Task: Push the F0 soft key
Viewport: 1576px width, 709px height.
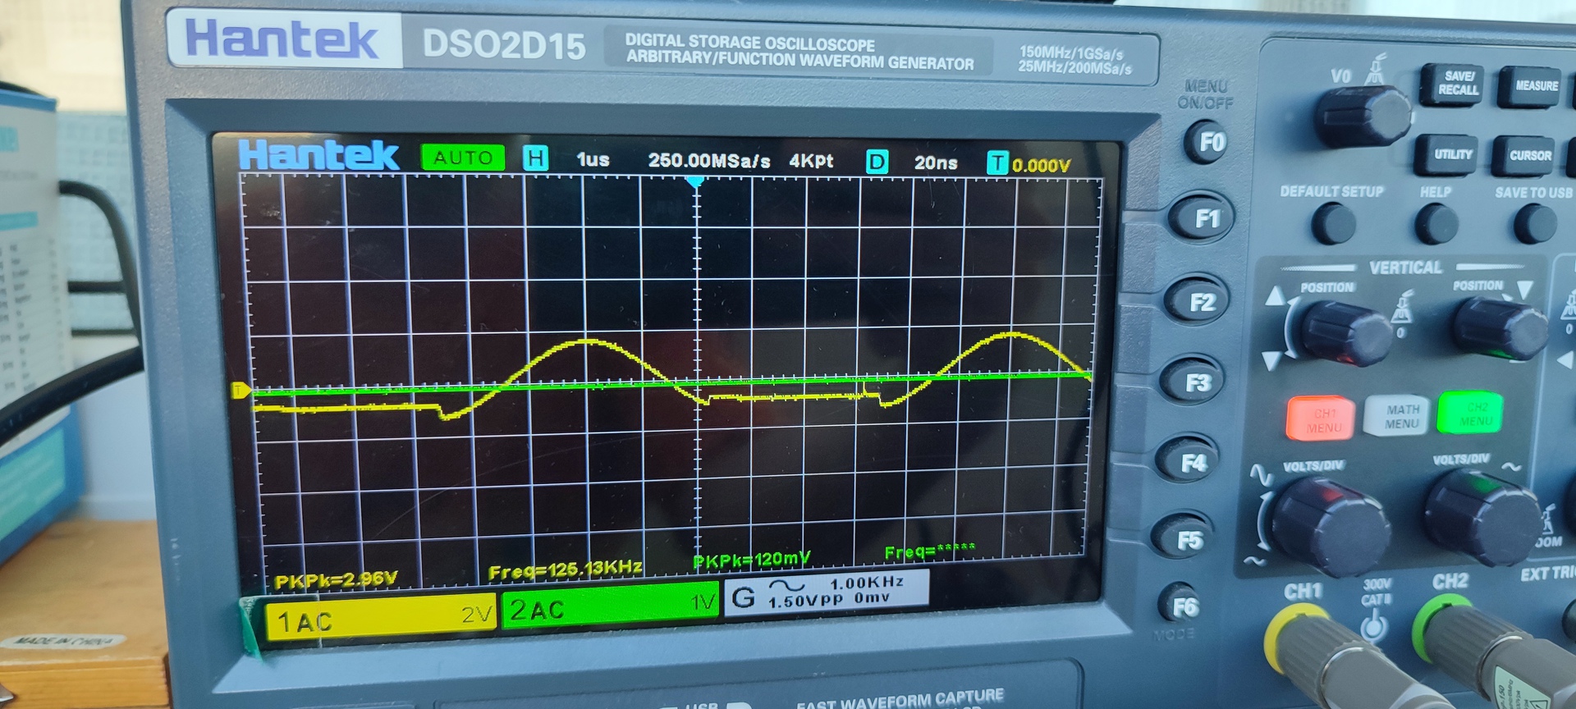Action: pyautogui.click(x=1207, y=143)
